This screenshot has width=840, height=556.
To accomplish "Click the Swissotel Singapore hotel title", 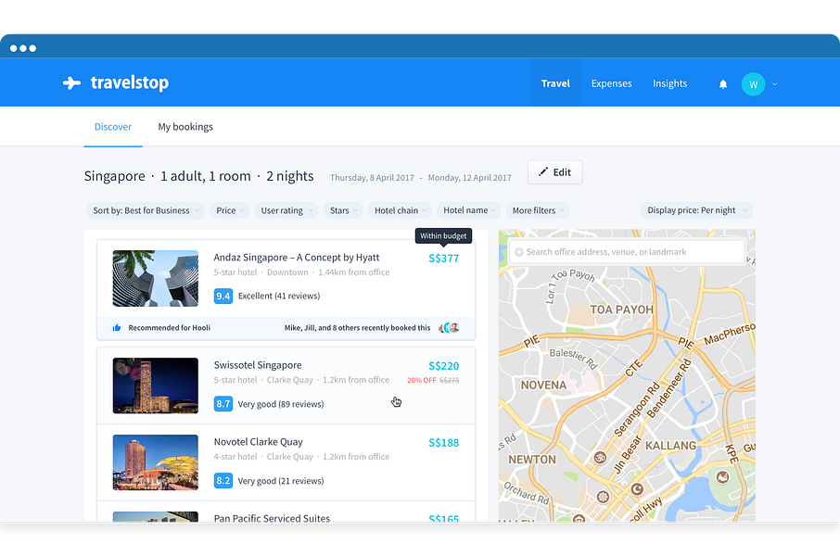I will coord(258,365).
